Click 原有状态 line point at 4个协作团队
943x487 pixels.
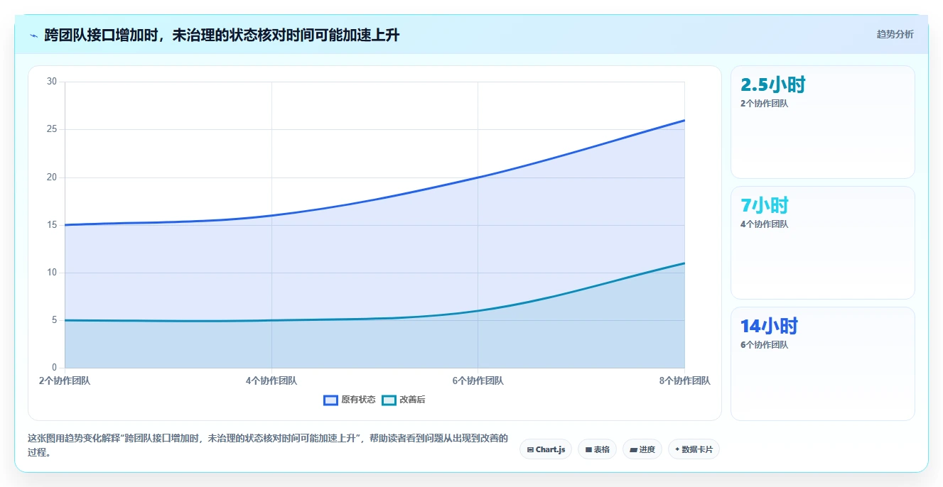[271, 215]
